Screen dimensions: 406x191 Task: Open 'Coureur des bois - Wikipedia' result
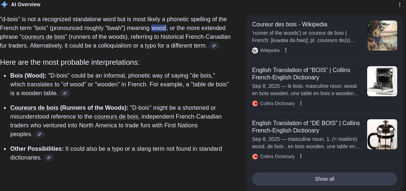[289, 24]
